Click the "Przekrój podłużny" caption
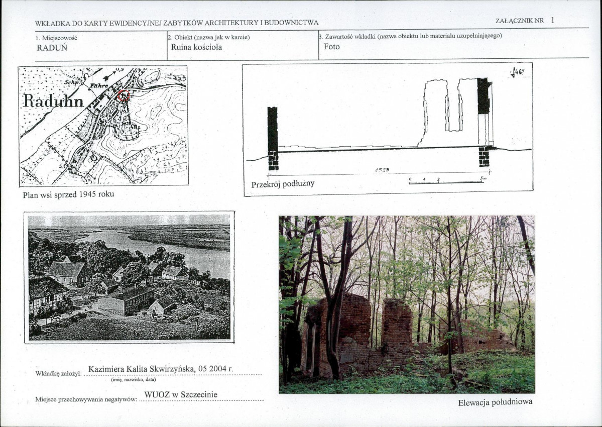 (x=283, y=184)
